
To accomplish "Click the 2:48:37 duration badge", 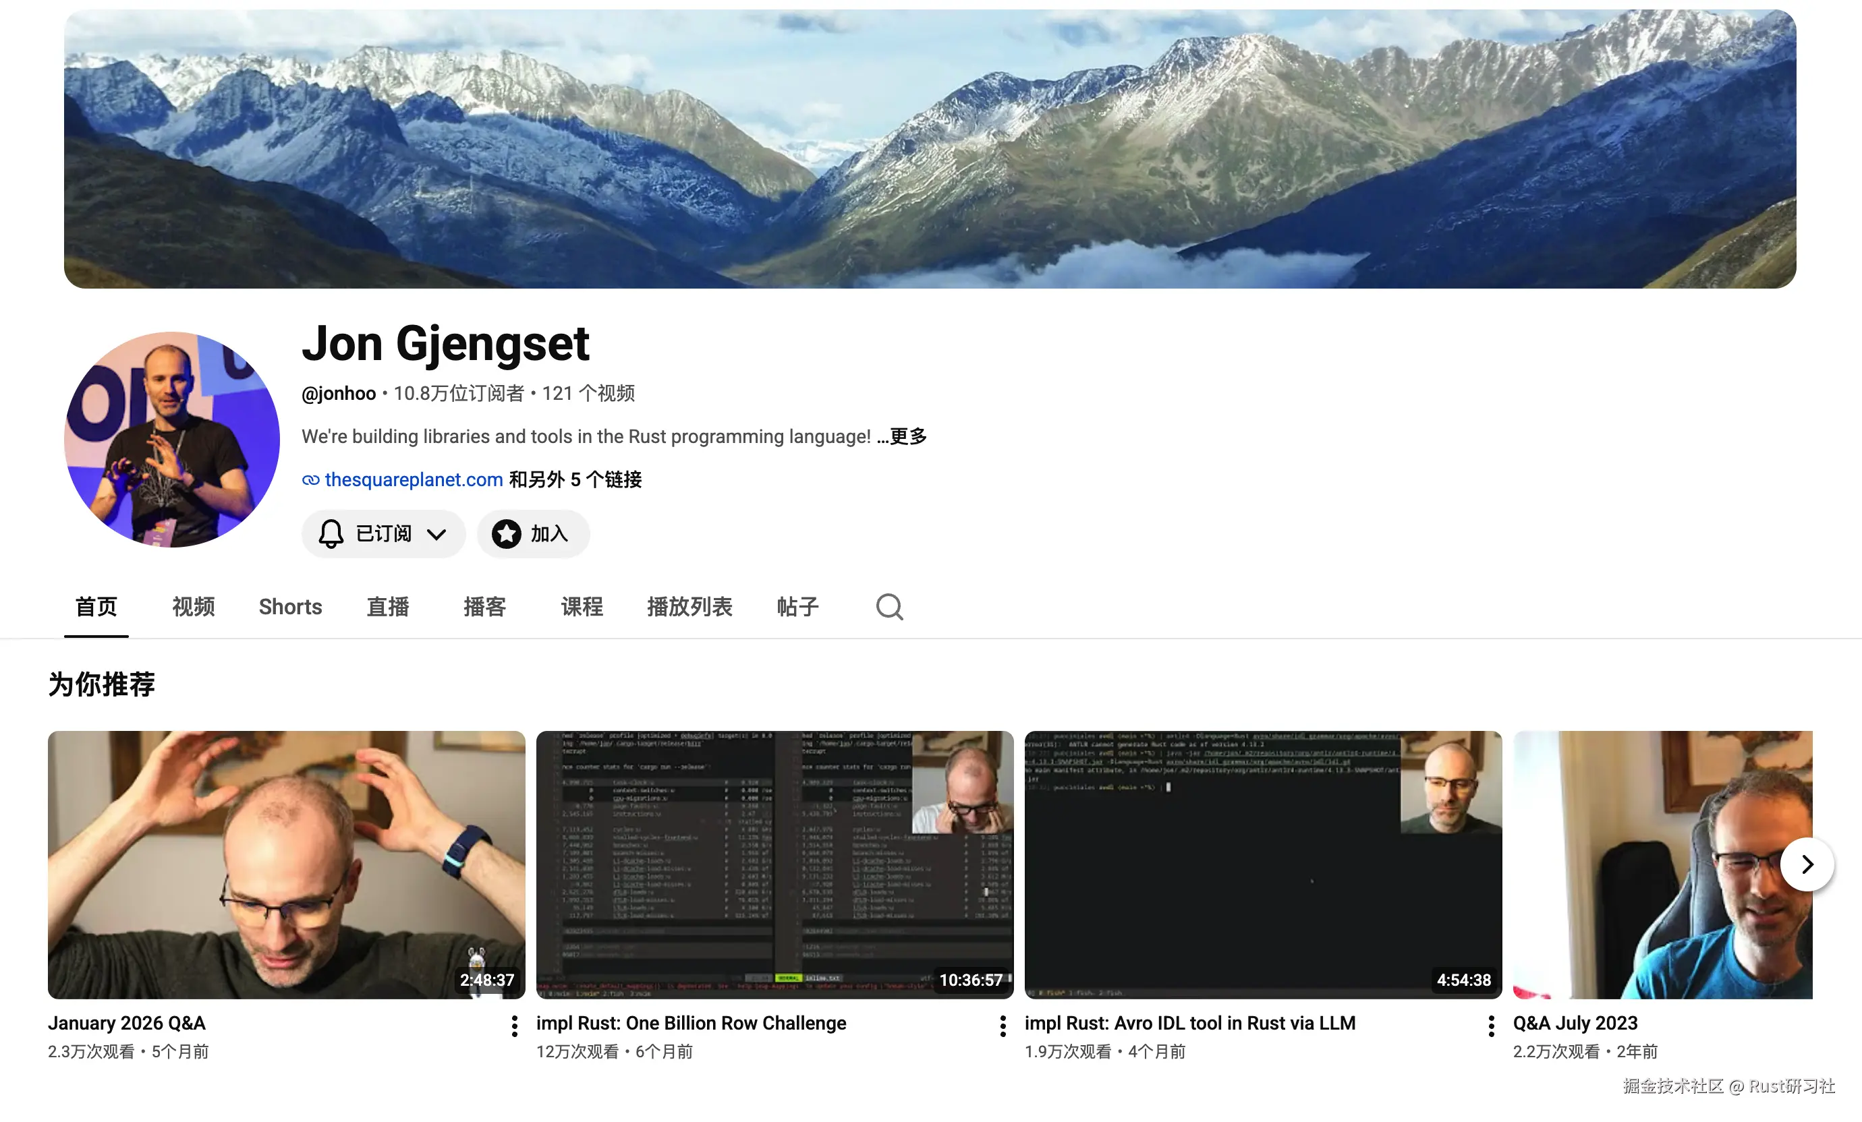I will tap(486, 980).
